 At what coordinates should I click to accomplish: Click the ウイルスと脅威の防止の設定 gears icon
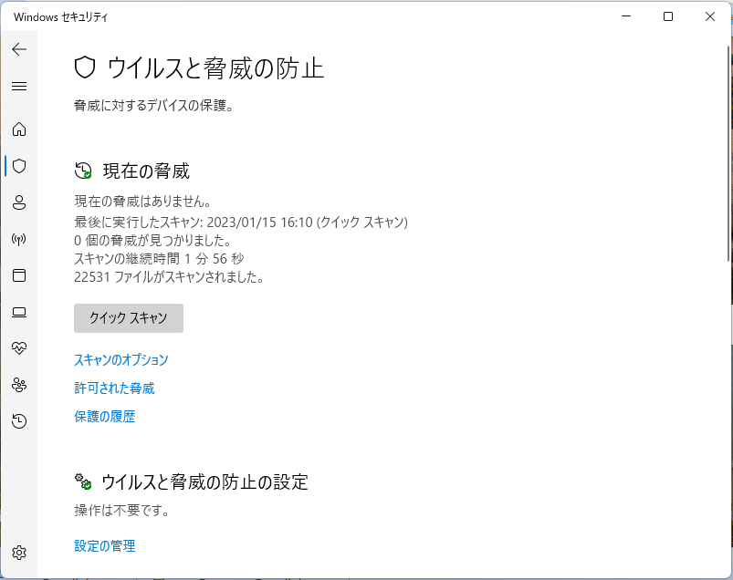pyautogui.click(x=83, y=482)
